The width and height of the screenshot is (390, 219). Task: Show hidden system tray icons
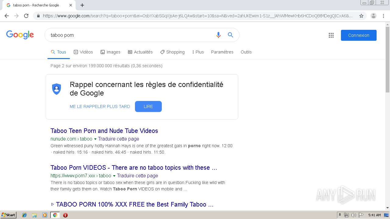[x=340, y=215]
